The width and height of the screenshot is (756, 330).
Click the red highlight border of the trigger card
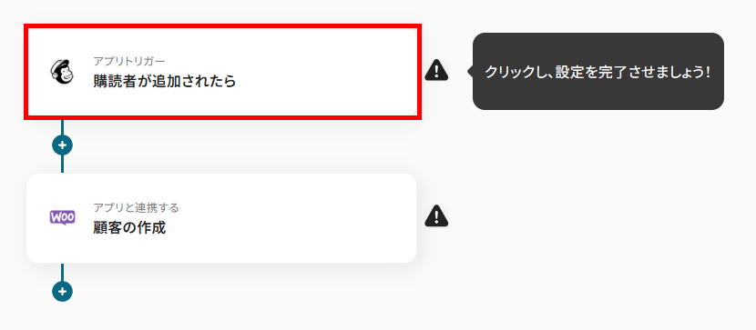(x=223, y=26)
